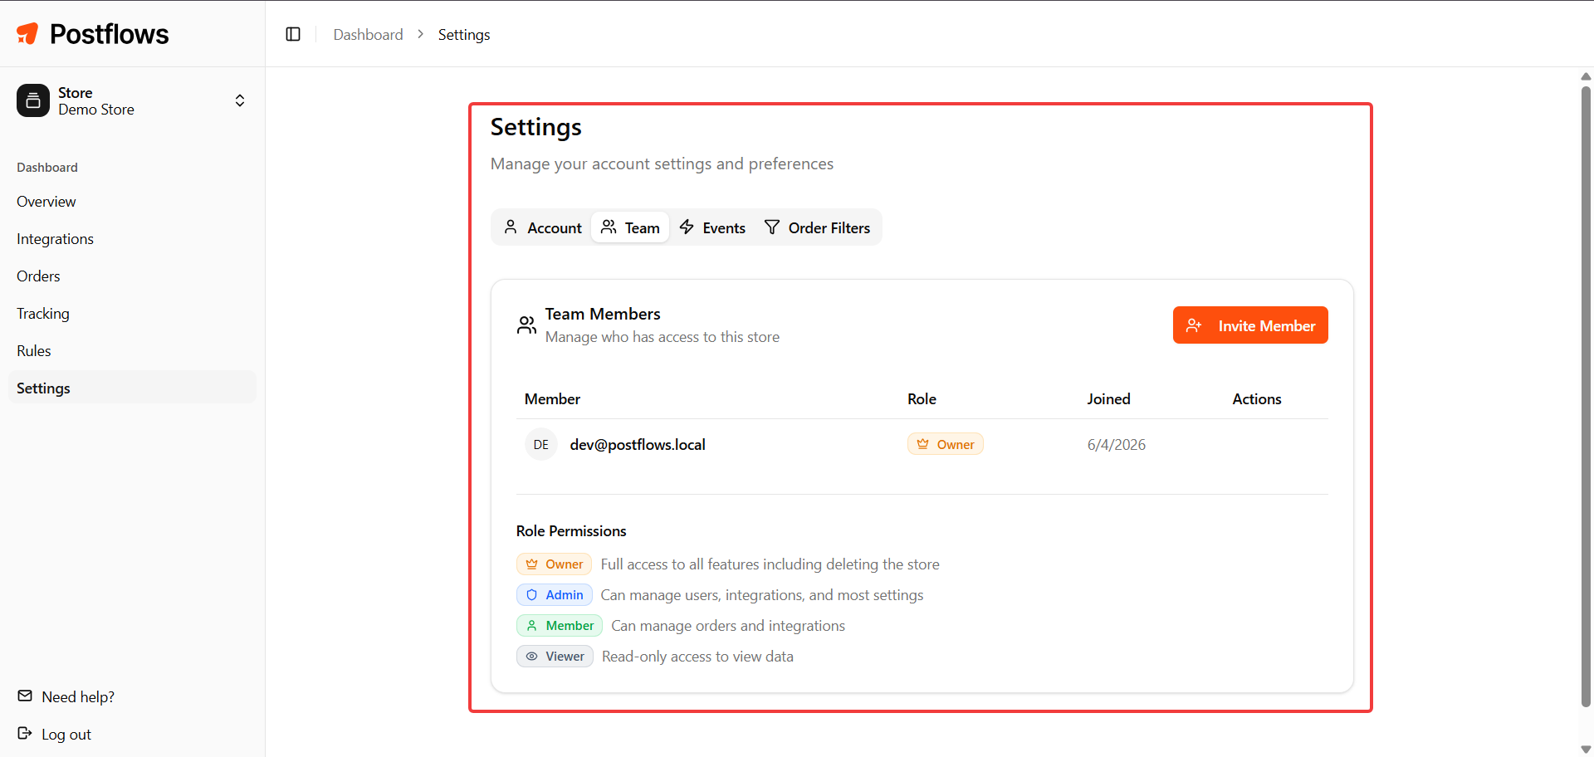The width and height of the screenshot is (1594, 757).
Task: Click the joined date 6/4/2026
Action: (1117, 445)
